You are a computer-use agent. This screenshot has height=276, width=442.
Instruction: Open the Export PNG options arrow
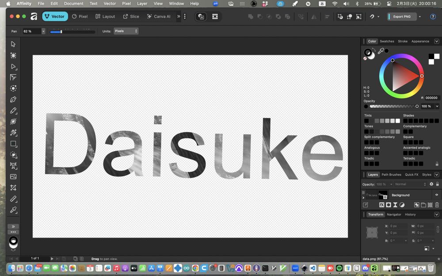pos(420,17)
